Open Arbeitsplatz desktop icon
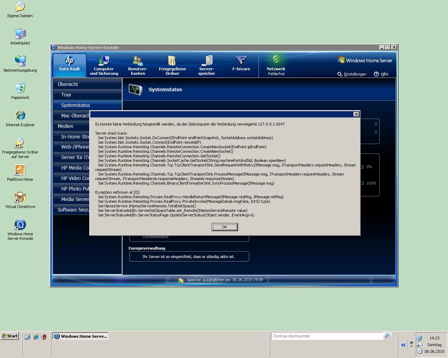 coord(20,36)
